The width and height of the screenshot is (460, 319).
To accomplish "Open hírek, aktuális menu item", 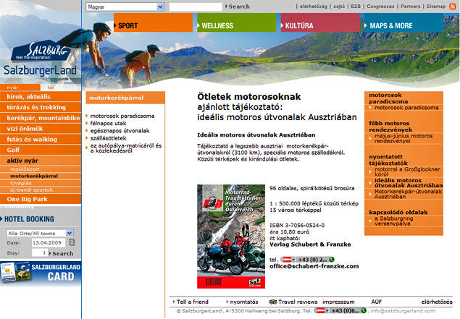I will click(x=41, y=96).
